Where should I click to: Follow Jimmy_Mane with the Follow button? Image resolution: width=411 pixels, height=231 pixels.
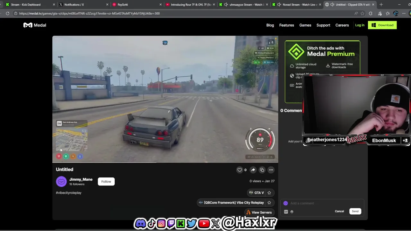[x=106, y=182]
